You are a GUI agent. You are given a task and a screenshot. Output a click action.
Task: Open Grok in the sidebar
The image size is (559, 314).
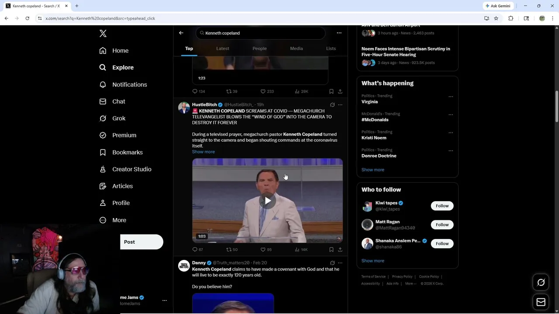(x=112, y=118)
